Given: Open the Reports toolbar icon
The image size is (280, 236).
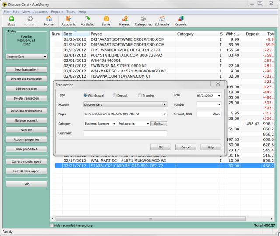Looking at the screenshot, I should [181, 19].
